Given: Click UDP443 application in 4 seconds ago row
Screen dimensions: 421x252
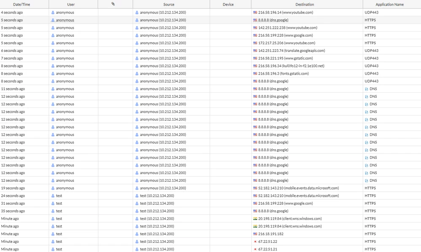Looking at the screenshot, I should [x=371, y=12].
